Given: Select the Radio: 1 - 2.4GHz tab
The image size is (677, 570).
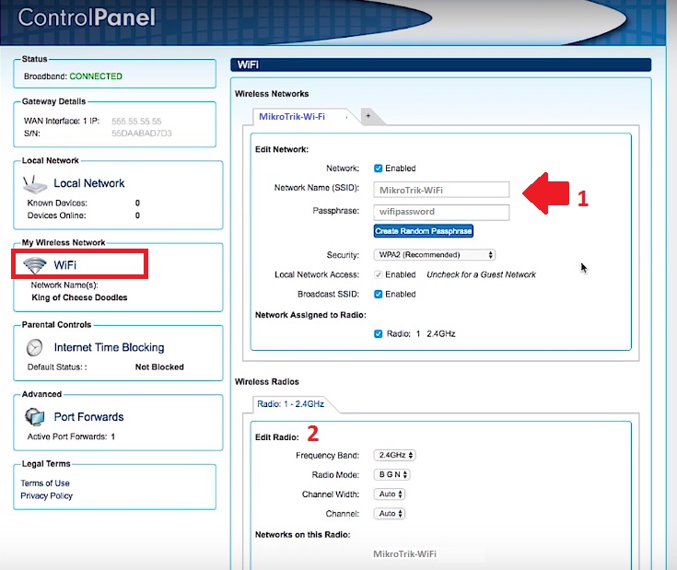Looking at the screenshot, I should tap(290, 404).
